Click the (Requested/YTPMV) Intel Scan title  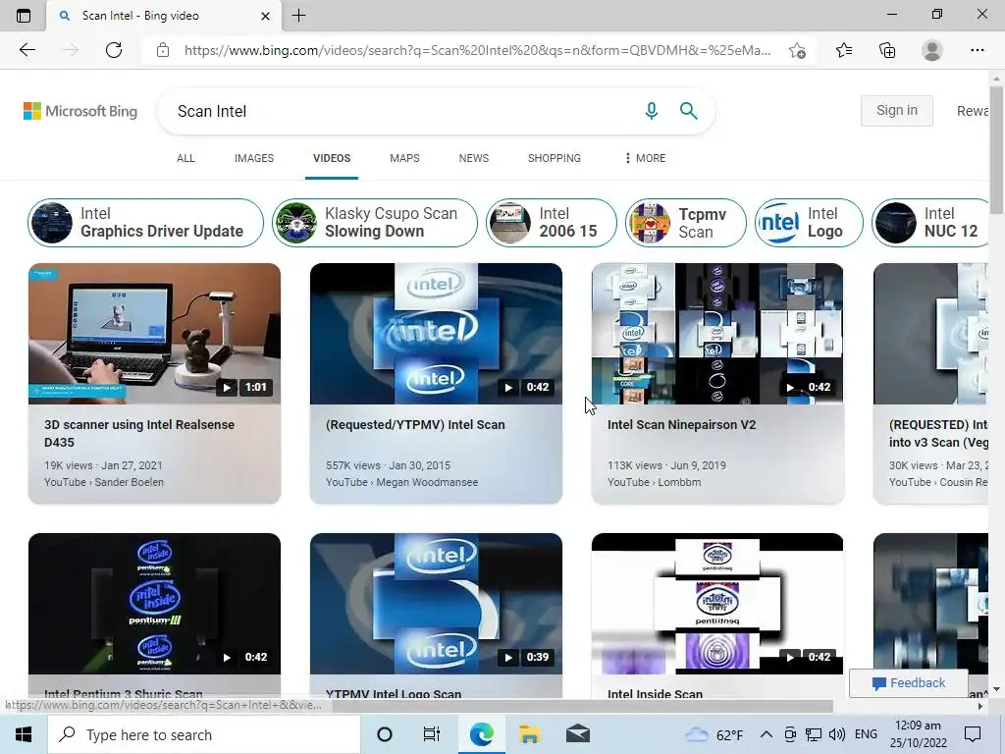click(415, 424)
